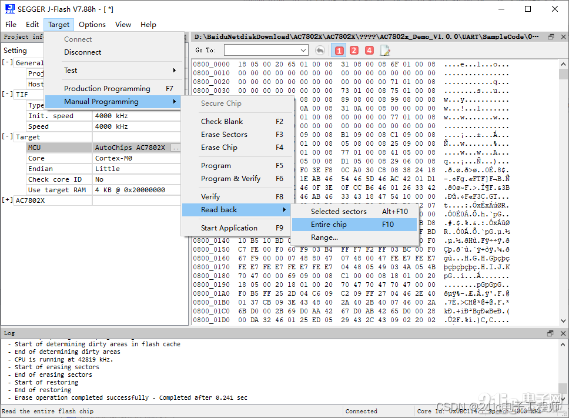569x418 pixels.
Task: Open the Help menu
Action: click(148, 24)
